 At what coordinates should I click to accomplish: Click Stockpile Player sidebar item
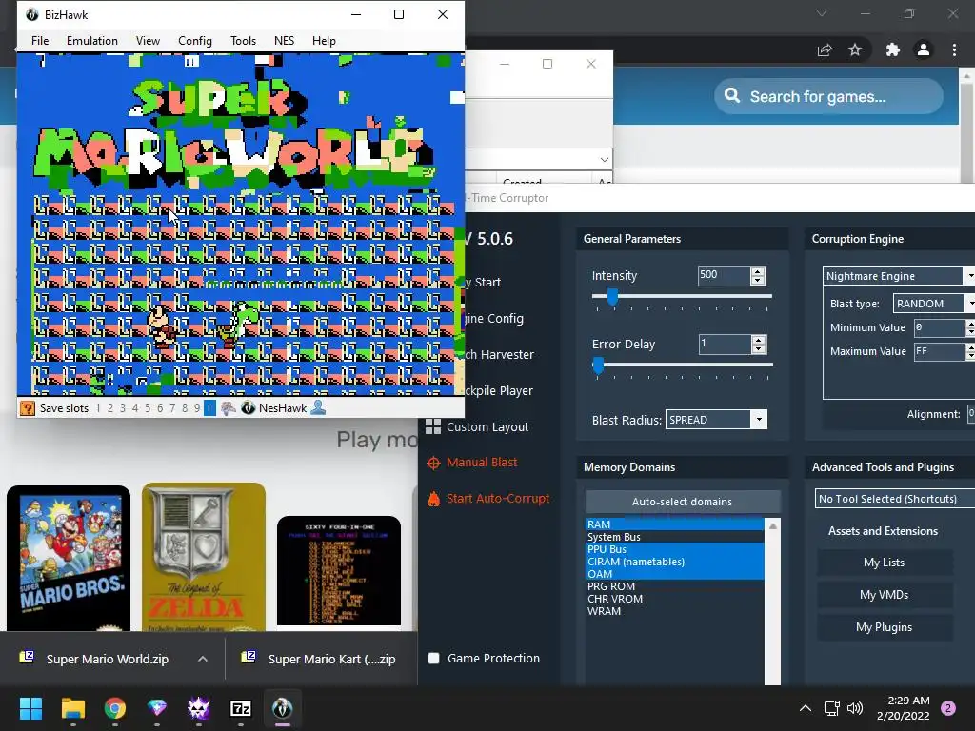pyautogui.click(x=499, y=391)
